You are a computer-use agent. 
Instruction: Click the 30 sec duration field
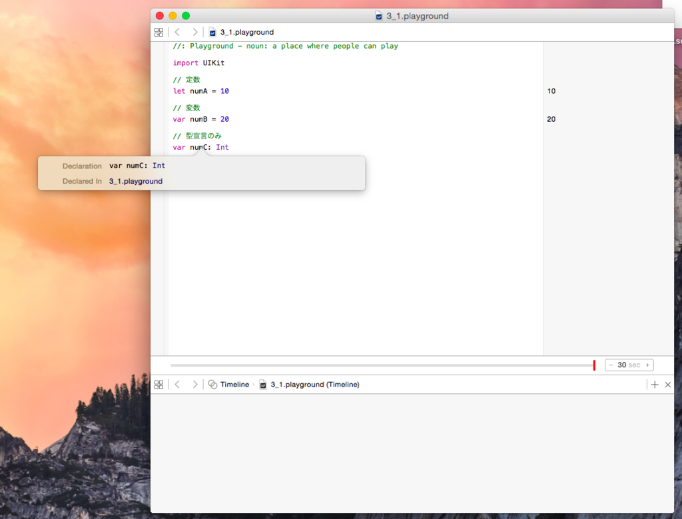pyautogui.click(x=629, y=365)
